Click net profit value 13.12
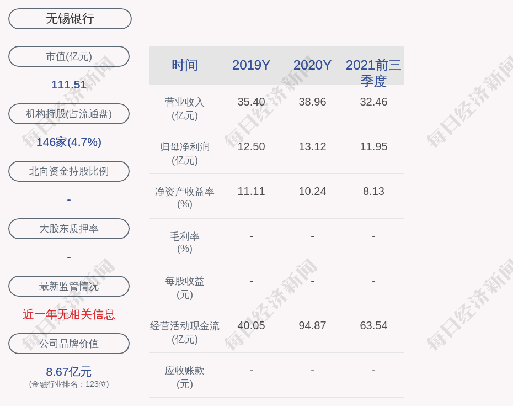The height and width of the screenshot is (406, 513). point(312,146)
